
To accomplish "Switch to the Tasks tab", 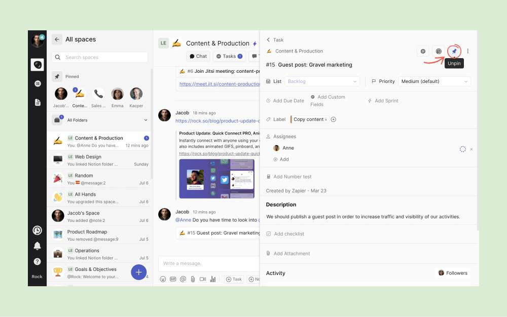I will pyautogui.click(x=229, y=56).
